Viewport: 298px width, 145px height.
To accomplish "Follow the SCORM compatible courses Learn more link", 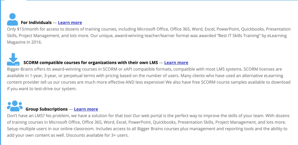I will tap(176, 63).
